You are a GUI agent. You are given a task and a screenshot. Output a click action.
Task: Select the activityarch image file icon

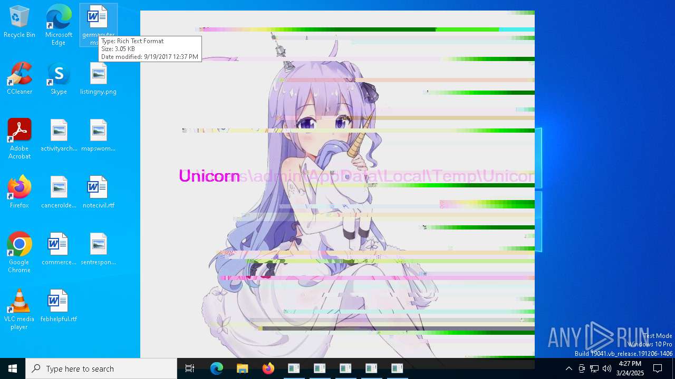pyautogui.click(x=59, y=136)
